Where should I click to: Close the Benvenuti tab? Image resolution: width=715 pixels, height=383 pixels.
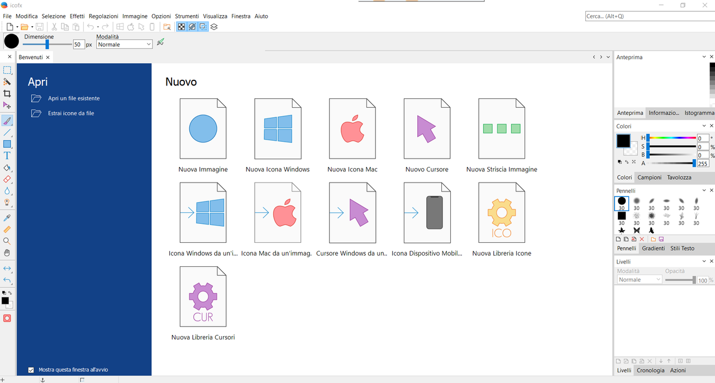coord(48,58)
